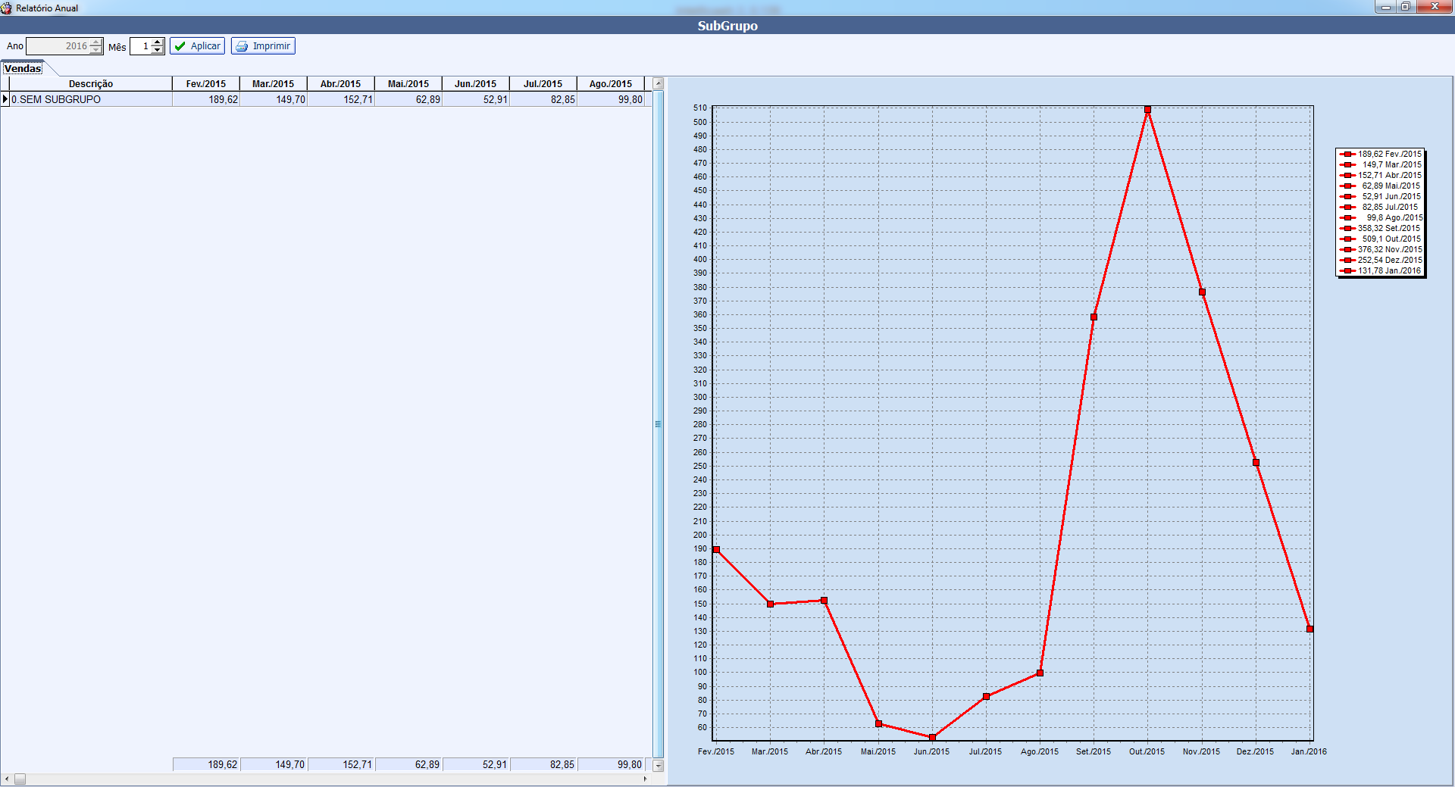The height and width of the screenshot is (787, 1455).
Task: Click the horizontal scrollbar thumb under the grid
Action: (20, 779)
